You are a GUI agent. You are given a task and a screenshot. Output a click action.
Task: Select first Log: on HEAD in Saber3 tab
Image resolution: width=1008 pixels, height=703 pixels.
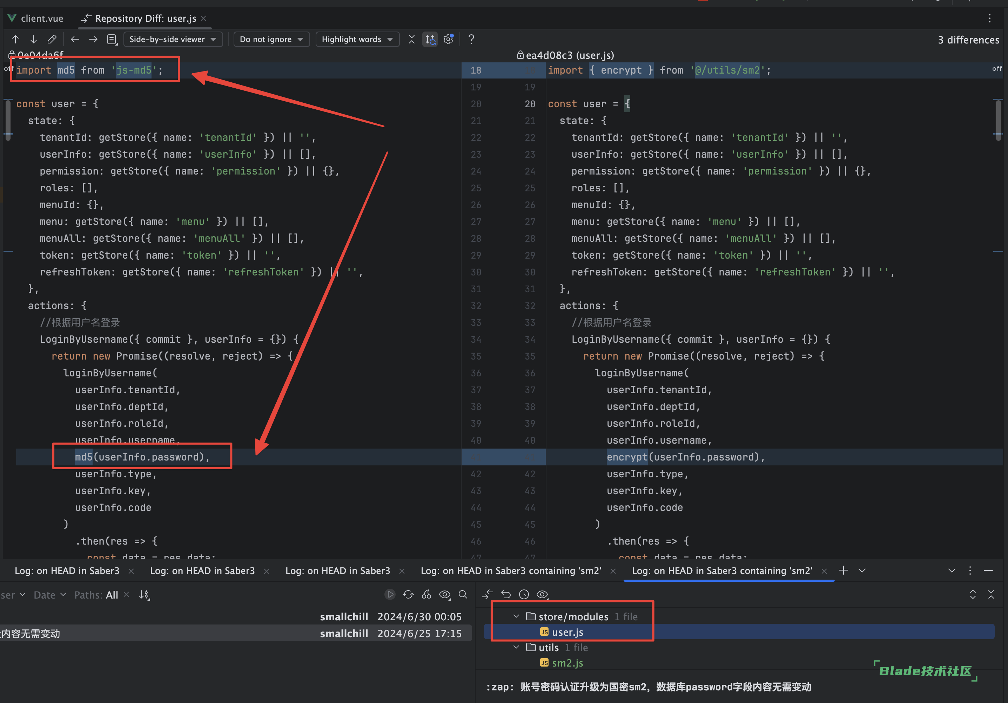[67, 571]
